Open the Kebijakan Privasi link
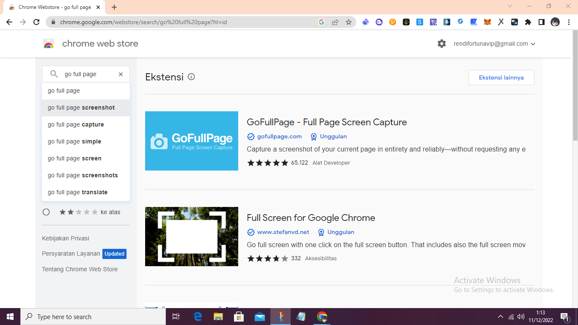Screen dimensions: 578x325 click(x=66, y=238)
